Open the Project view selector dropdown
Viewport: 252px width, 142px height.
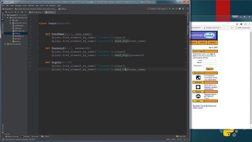[9, 12]
